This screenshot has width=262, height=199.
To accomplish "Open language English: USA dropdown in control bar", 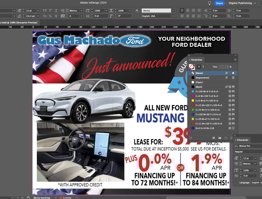I will point(173,16).
